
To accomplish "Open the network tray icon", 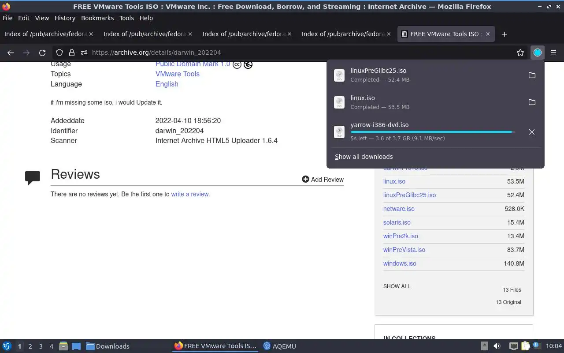I will (513, 346).
